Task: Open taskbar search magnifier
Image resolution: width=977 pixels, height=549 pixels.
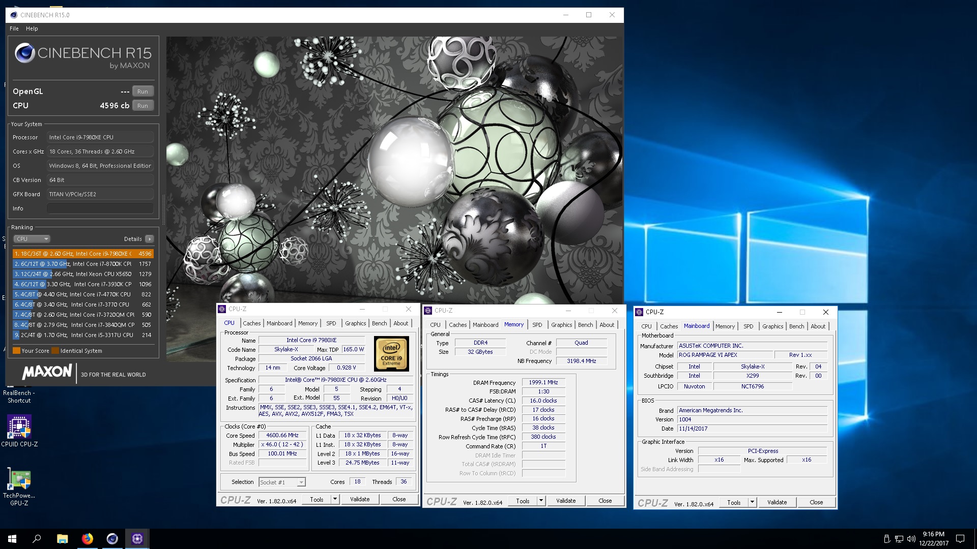Action: click(x=37, y=539)
